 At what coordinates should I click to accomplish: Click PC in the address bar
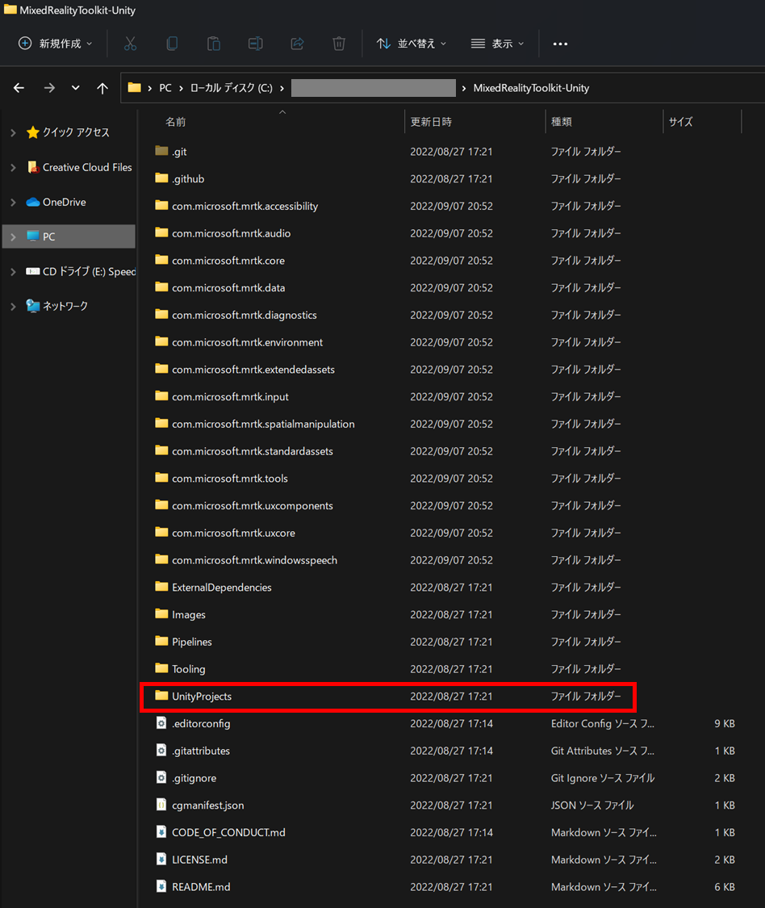click(x=165, y=88)
